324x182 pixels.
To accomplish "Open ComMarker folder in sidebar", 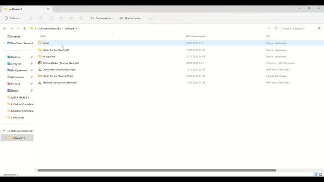I will coord(16,118).
